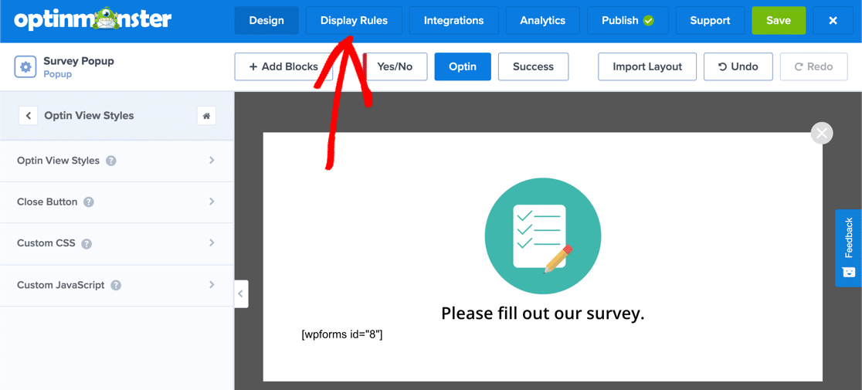
Task: Switch to the Design tab
Action: point(266,20)
